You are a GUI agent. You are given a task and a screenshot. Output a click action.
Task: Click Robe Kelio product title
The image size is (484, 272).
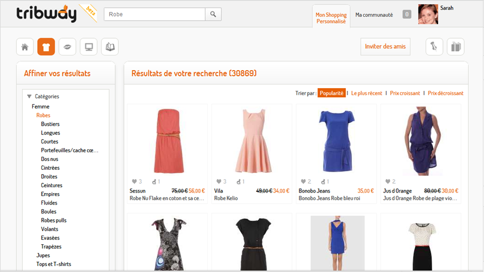point(226,199)
